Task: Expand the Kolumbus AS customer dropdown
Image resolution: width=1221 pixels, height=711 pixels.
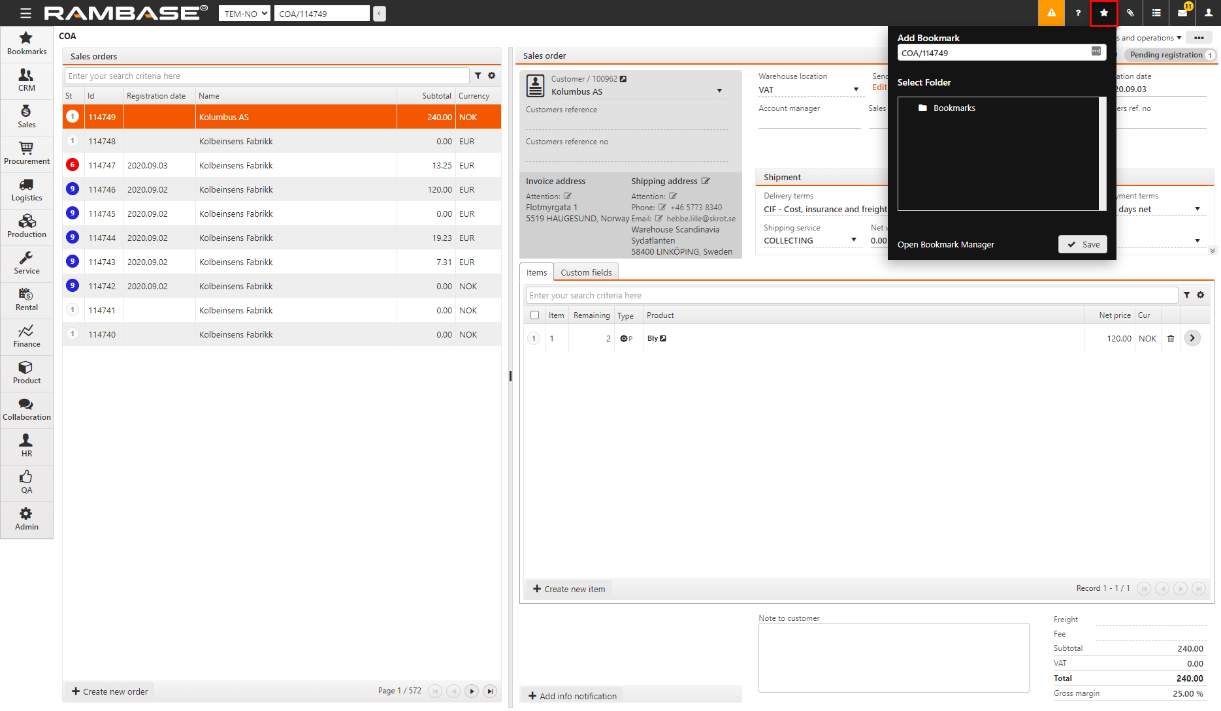Action: (719, 91)
